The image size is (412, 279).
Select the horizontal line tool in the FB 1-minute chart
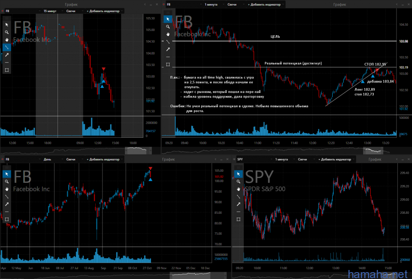pos(168,57)
